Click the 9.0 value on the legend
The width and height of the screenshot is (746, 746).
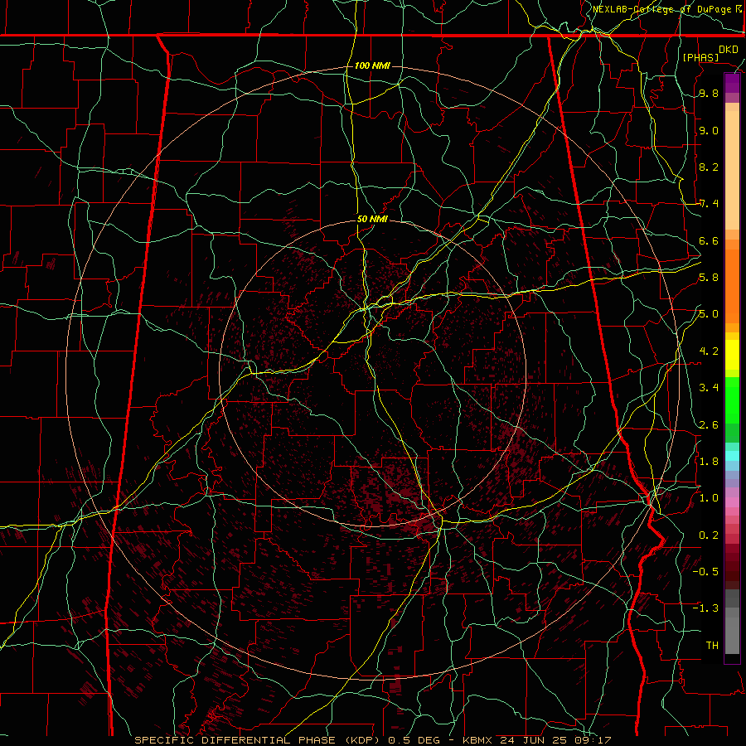[x=709, y=131]
